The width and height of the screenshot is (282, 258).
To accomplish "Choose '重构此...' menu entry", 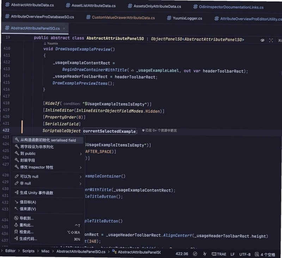I will [48, 225].
